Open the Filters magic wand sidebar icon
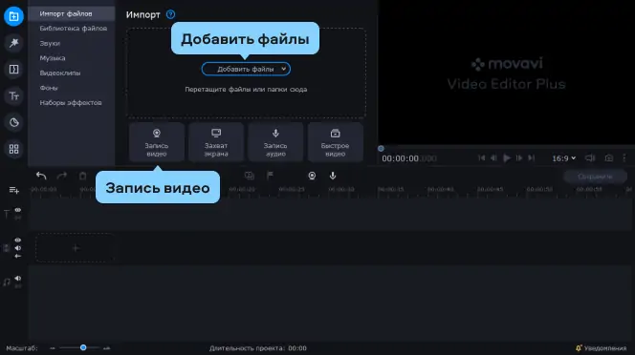This screenshot has height=355, width=635. tap(13, 43)
